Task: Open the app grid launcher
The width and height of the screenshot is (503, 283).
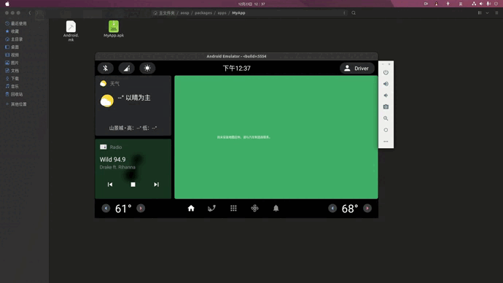Action: tap(233, 209)
